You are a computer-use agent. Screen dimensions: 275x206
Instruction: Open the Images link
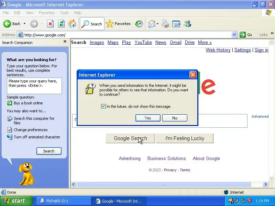tap(97, 42)
